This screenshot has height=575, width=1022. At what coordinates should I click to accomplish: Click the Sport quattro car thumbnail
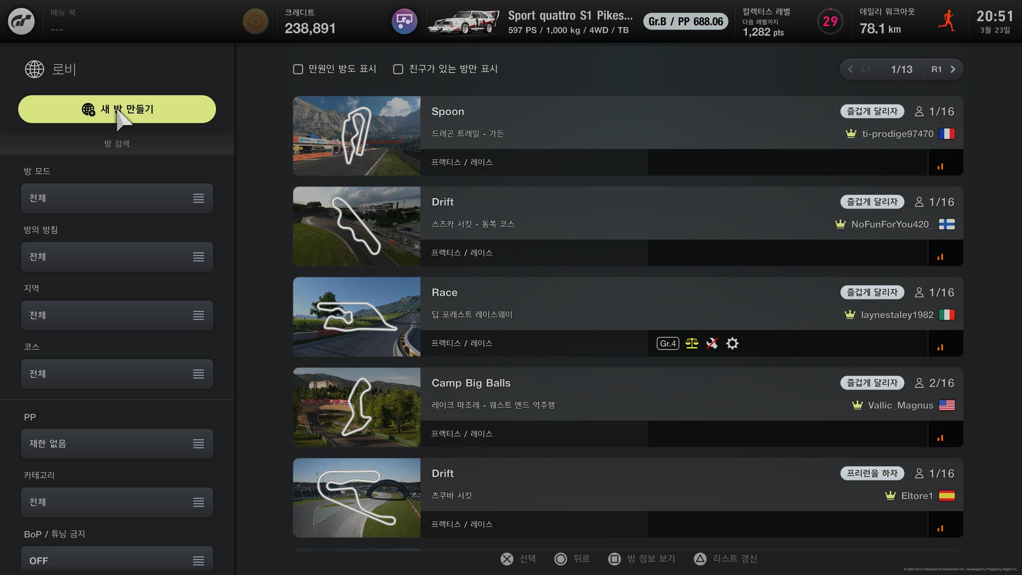click(x=464, y=22)
